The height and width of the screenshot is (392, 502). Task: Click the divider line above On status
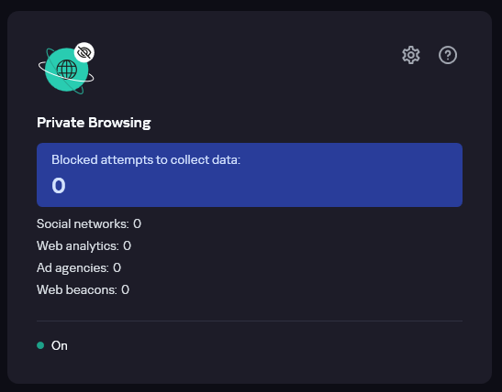click(250, 321)
